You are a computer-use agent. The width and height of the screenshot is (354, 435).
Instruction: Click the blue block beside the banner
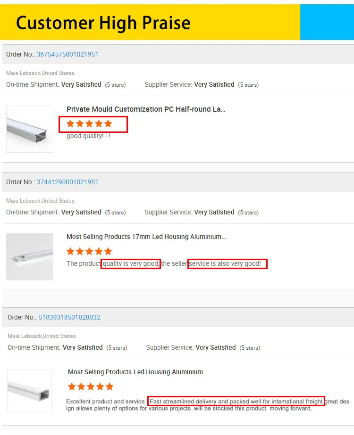coord(327,22)
